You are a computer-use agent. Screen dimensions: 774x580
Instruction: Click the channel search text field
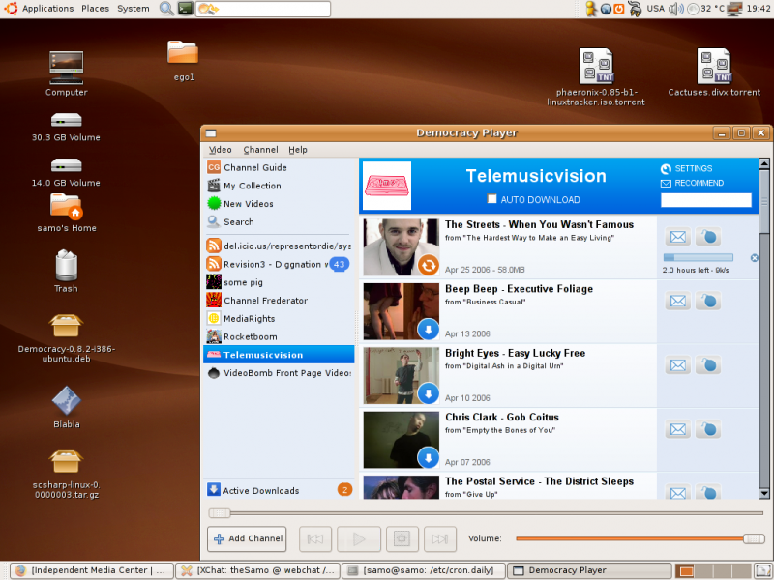pyautogui.click(x=705, y=200)
